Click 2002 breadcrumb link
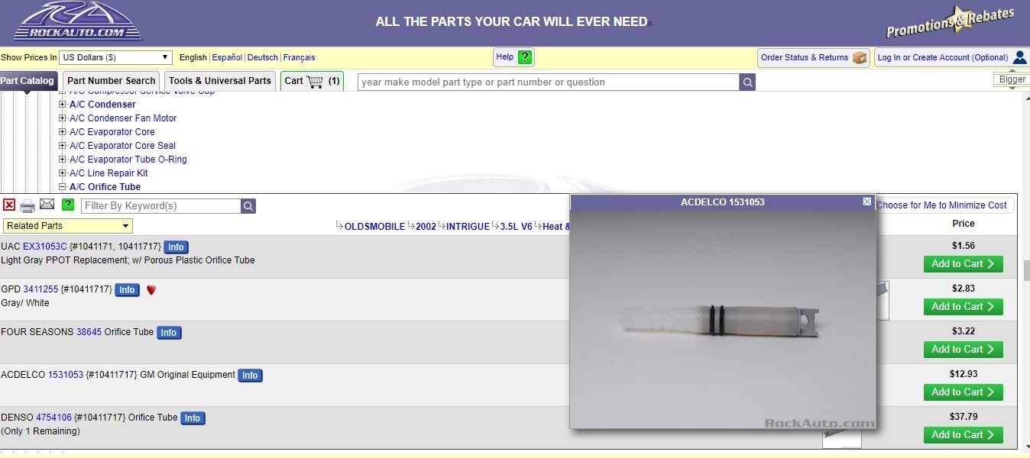 click(426, 227)
